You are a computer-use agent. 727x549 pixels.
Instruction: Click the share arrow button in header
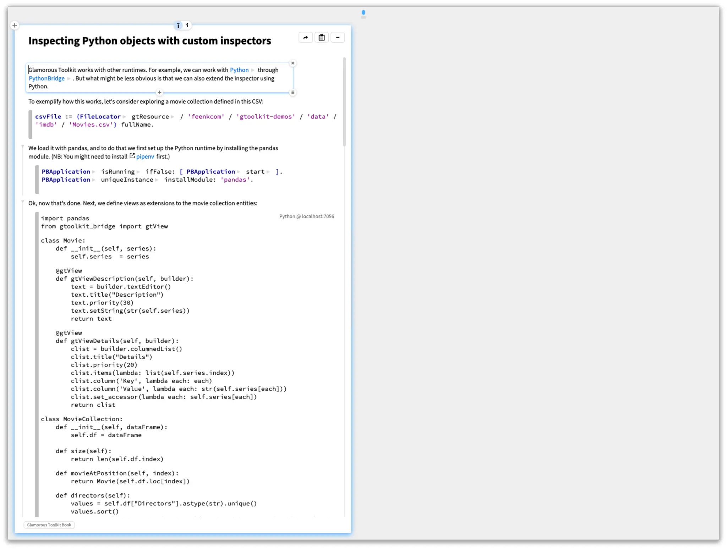tap(305, 38)
